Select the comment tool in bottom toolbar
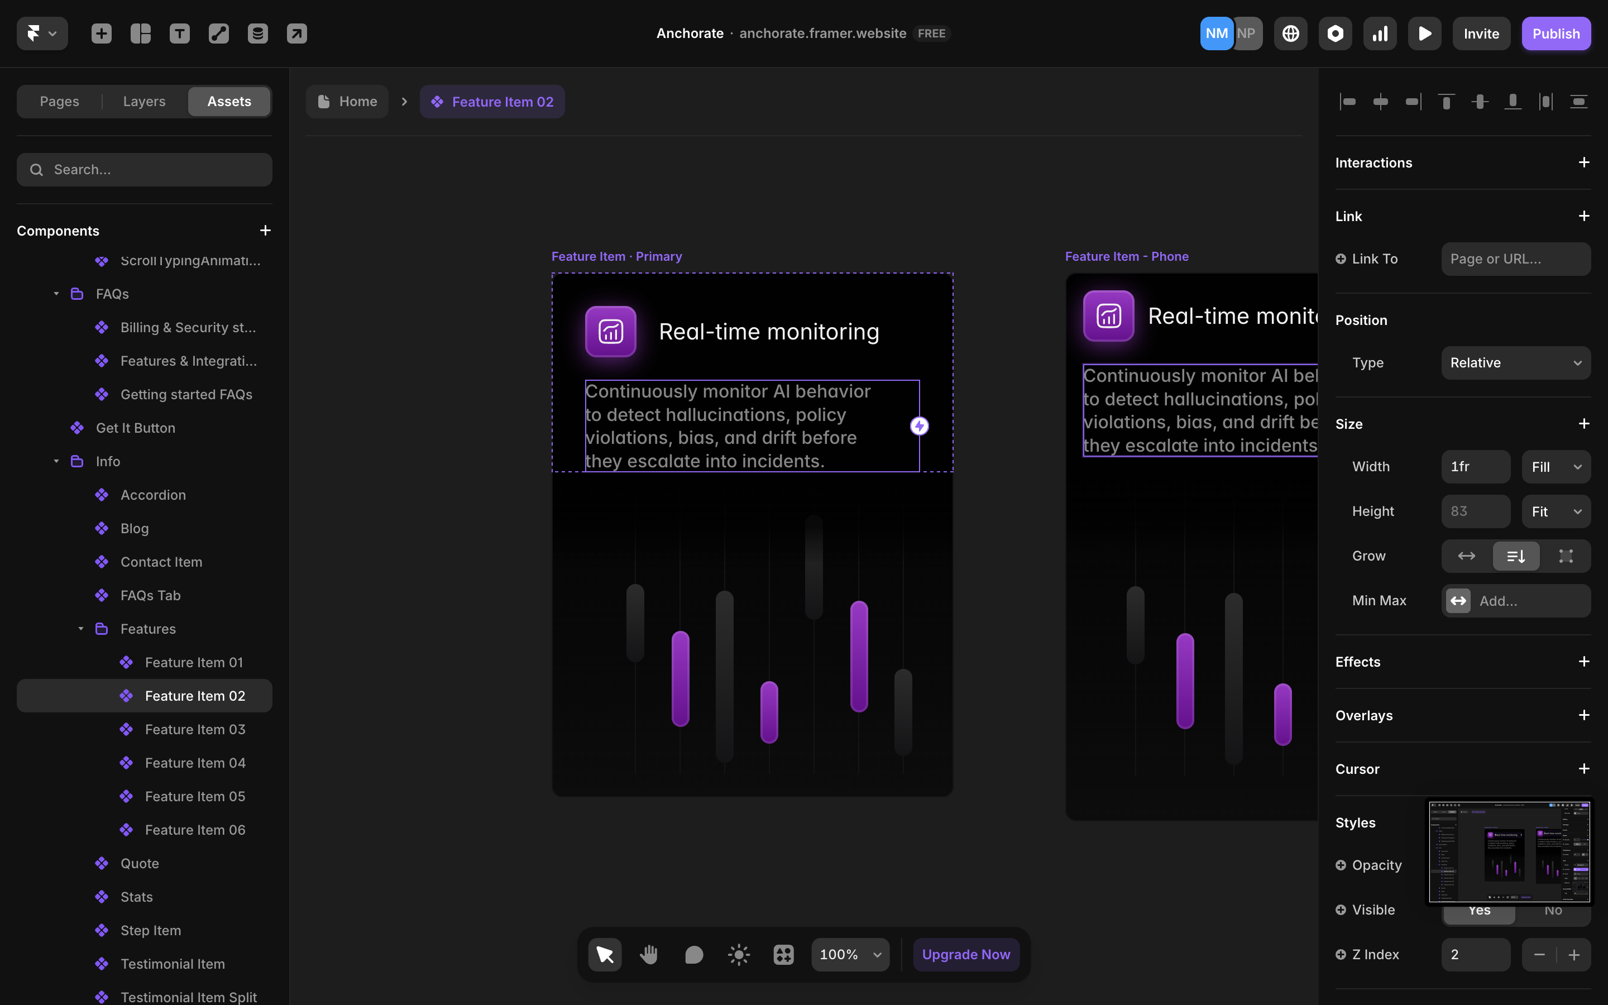1608x1005 pixels. 693,955
